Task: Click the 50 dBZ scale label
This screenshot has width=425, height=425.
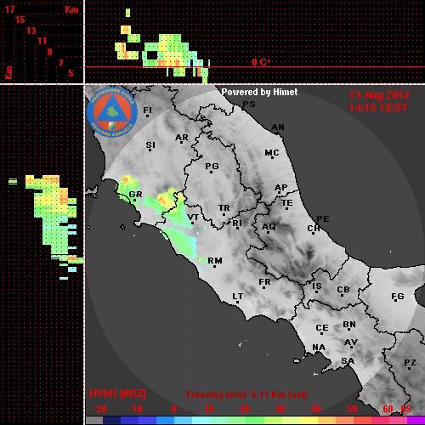Action: pos(353,409)
